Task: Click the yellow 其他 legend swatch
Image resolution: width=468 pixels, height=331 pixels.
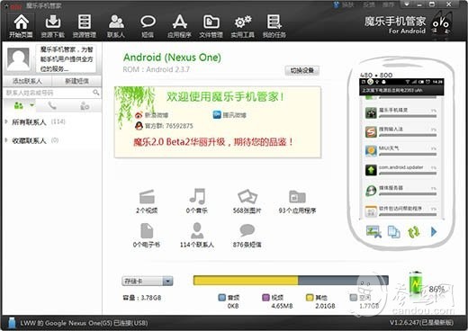Action: 310,298
